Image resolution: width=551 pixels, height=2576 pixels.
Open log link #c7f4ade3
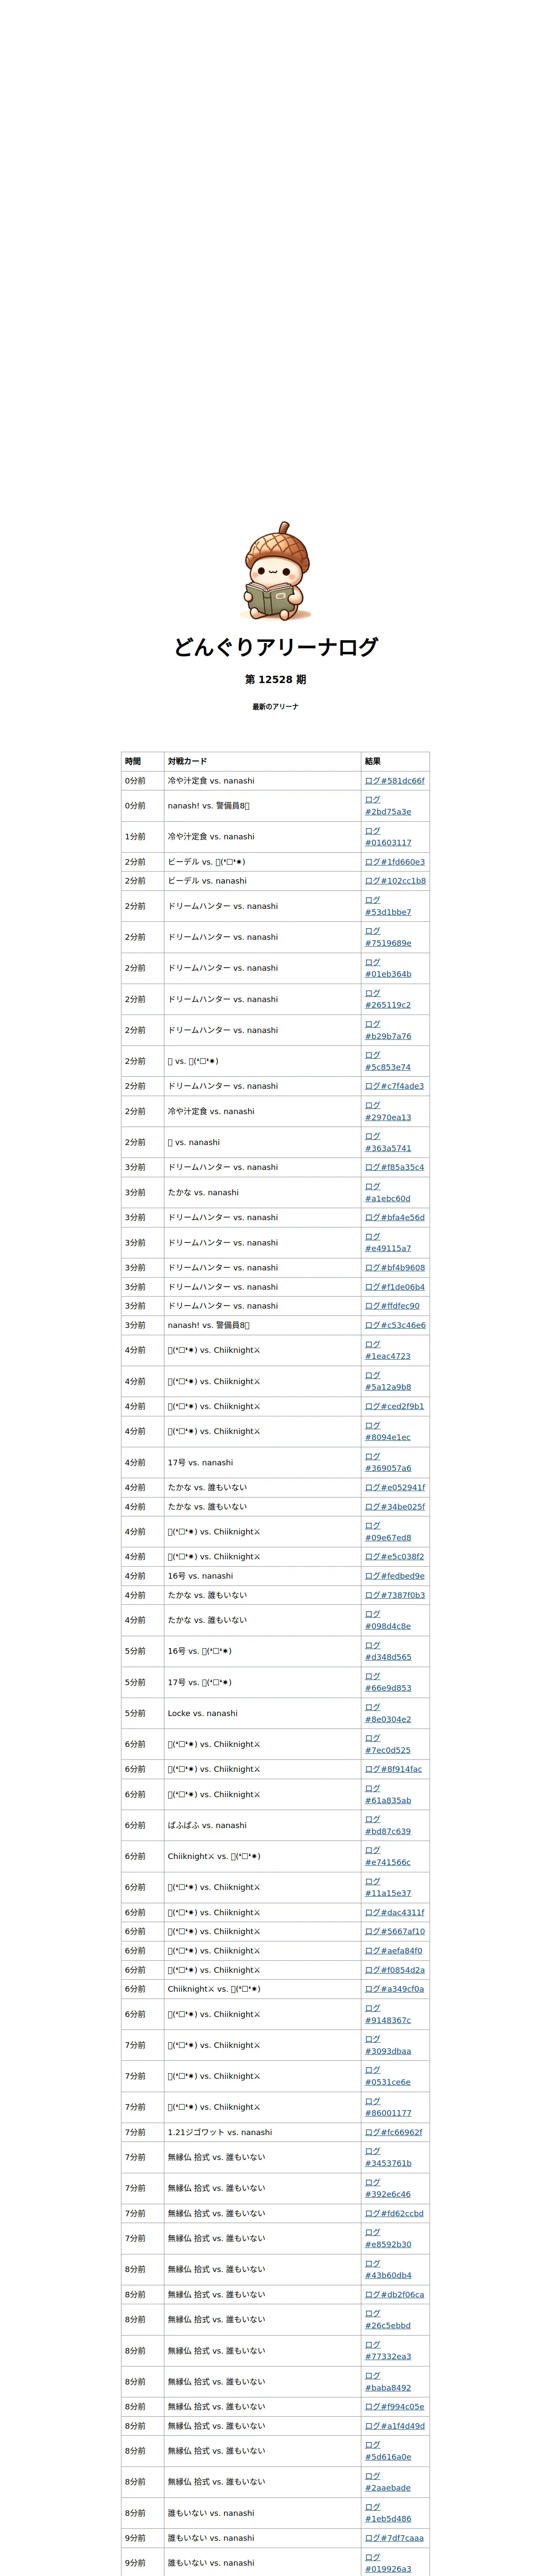pos(394,1086)
